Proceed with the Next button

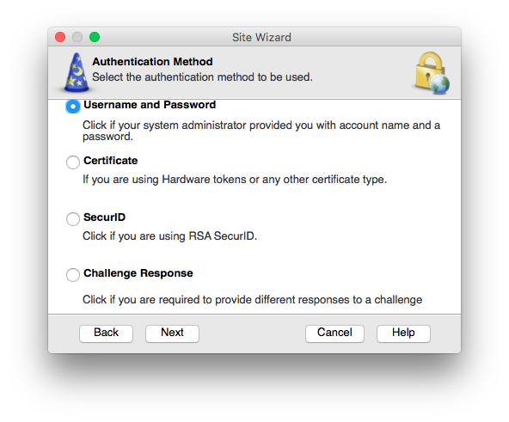coord(172,333)
